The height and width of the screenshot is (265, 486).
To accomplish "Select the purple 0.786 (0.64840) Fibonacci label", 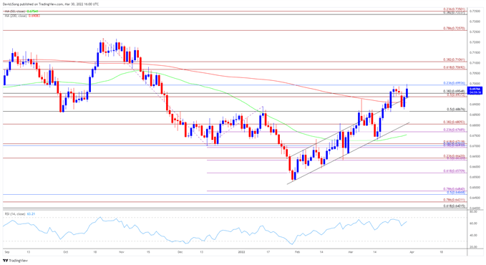I will coord(454,189).
